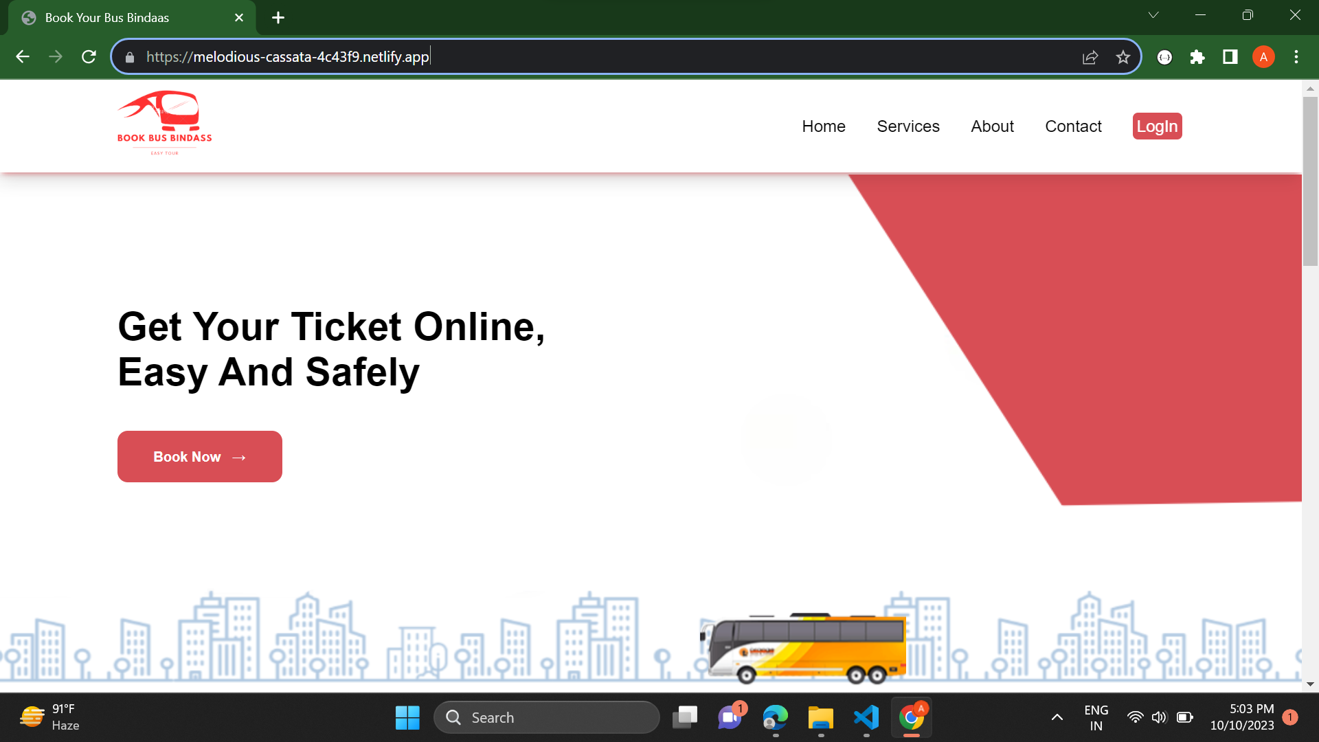Image resolution: width=1319 pixels, height=742 pixels.
Task: Click the share page icon in address bar
Action: (x=1090, y=57)
